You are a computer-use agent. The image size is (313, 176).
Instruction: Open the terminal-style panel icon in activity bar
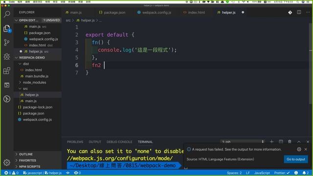click(x=7, y=85)
